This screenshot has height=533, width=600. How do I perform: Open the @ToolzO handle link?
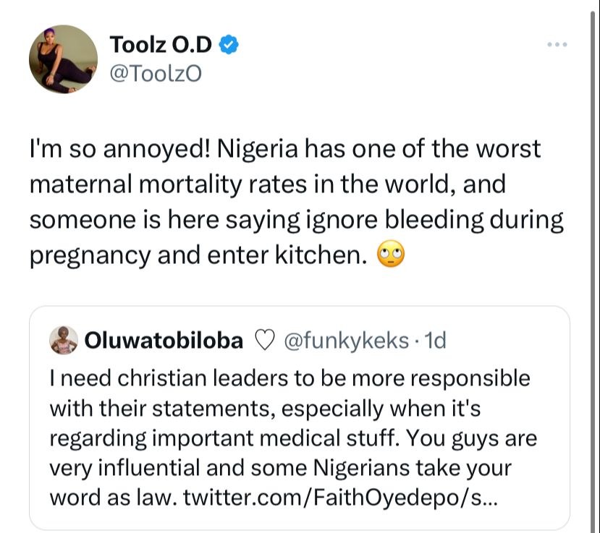[x=156, y=74]
